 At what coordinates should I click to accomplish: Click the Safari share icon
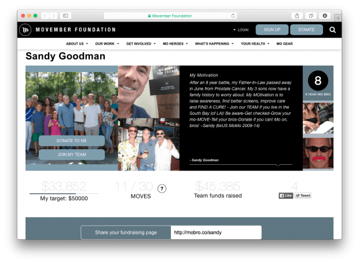tap(297, 16)
